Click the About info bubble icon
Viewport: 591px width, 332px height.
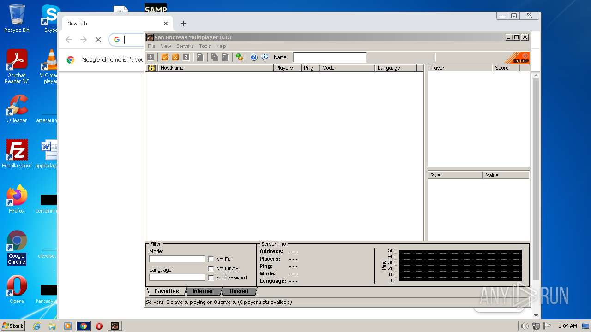tap(265, 57)
